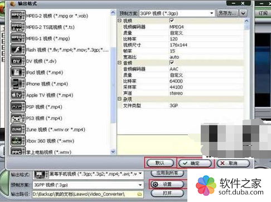Screen dimensions: 271x202
Task: Select the iPod 视频 (*.mp4) icon
Action: pos(18,72)
